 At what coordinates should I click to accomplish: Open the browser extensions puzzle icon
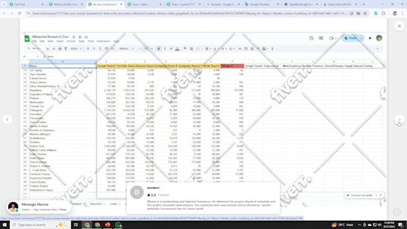[x=384, y=13]
